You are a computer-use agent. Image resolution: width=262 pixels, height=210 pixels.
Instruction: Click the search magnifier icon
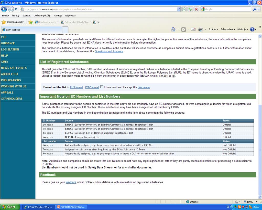(255, 9)
